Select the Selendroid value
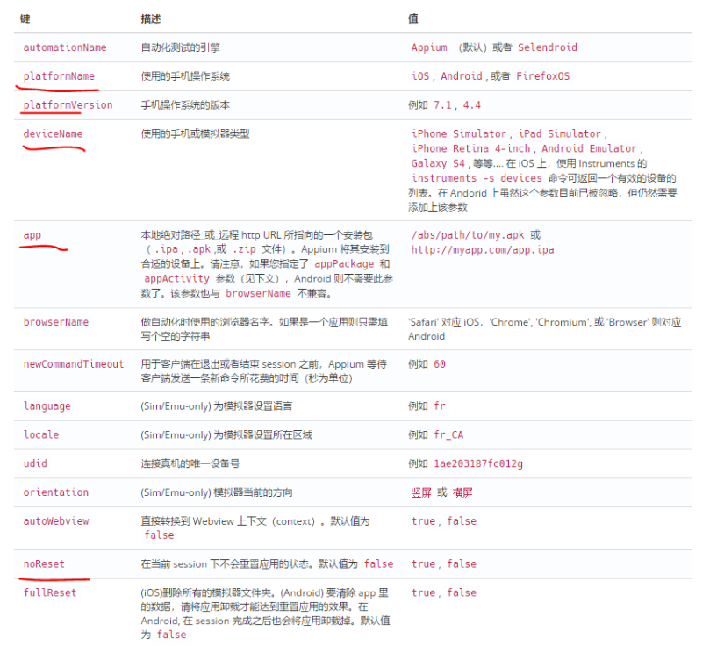717x653 pixels. (x=548, y=47)
